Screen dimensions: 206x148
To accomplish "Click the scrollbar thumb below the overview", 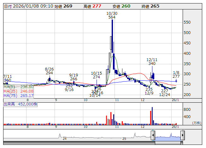I will pos(168,143).
